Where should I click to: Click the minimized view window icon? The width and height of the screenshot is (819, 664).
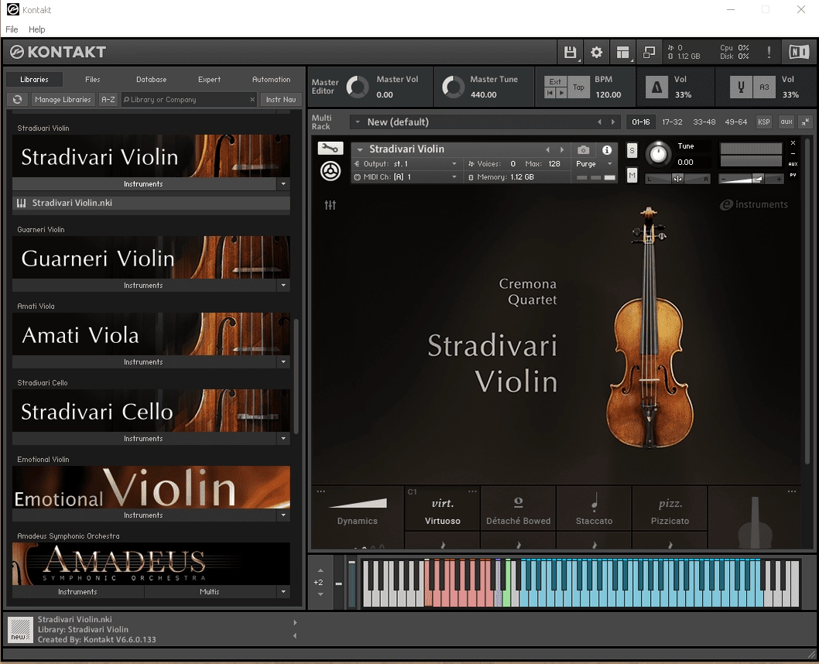(x=649, y=52)
